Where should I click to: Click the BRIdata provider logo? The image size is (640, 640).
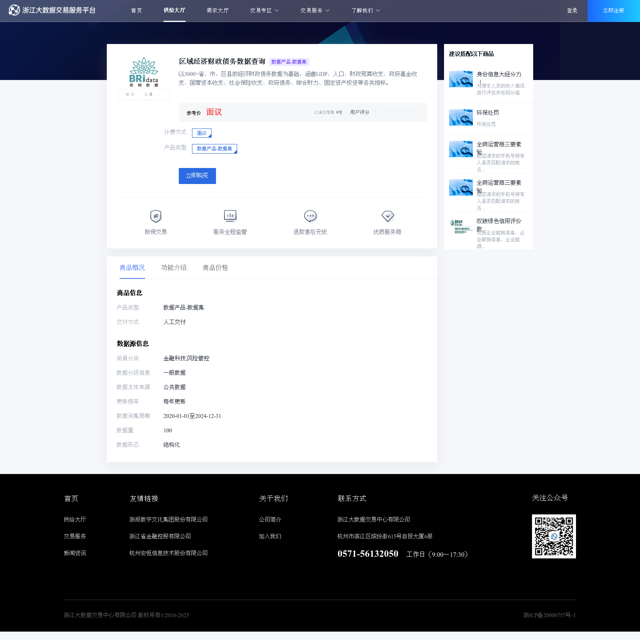144,72
